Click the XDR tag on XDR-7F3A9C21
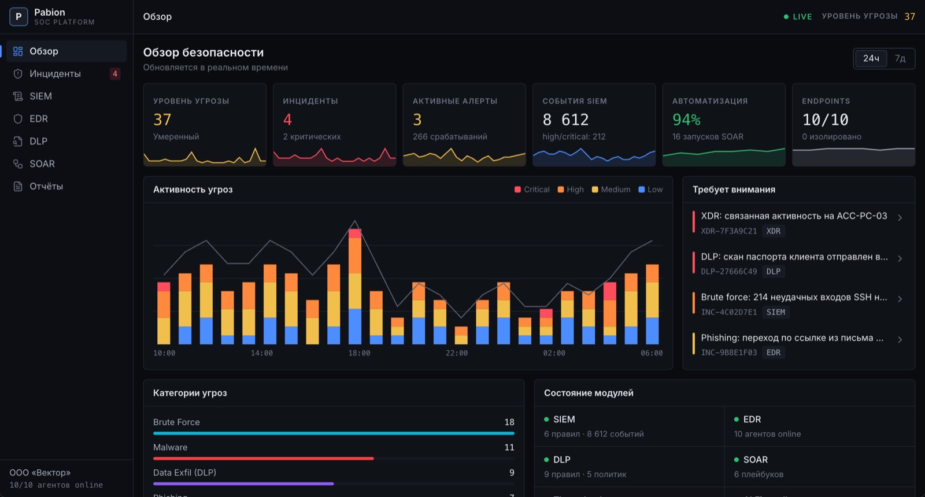Viewport: 925px width, 497px height. [x=774, y=231]
